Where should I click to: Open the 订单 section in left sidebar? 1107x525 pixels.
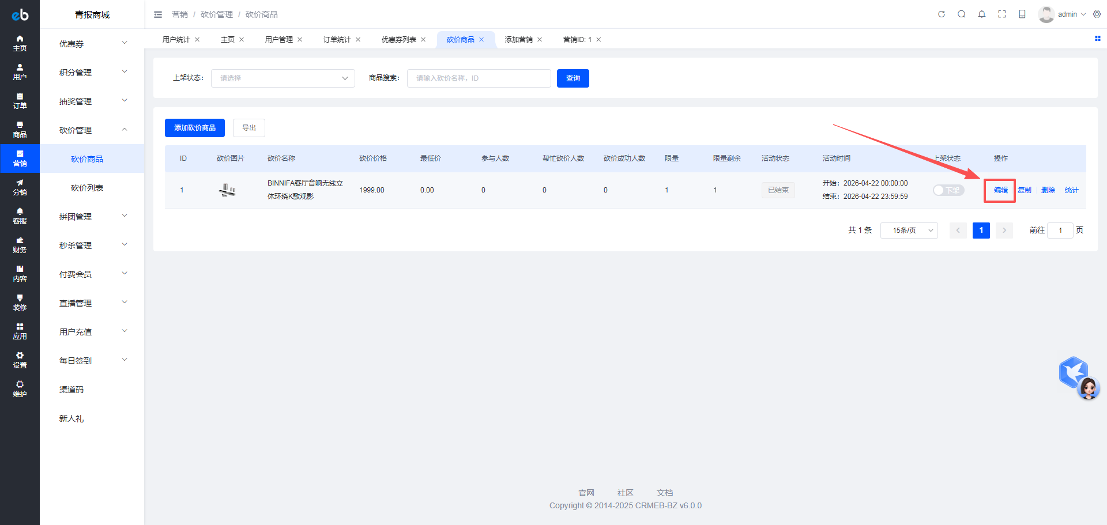point(20,101)
